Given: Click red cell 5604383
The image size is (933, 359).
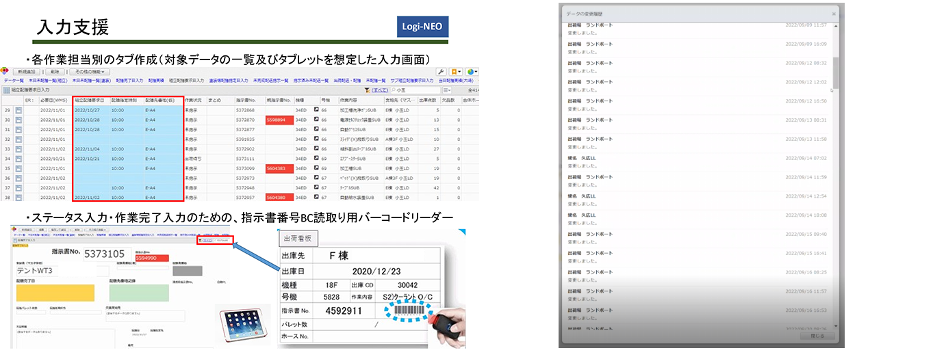Looking at the screenshot, I should pos(279,168).
